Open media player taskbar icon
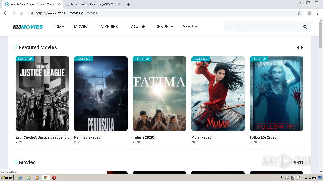The image size is (323, 181). pos(37,178)
